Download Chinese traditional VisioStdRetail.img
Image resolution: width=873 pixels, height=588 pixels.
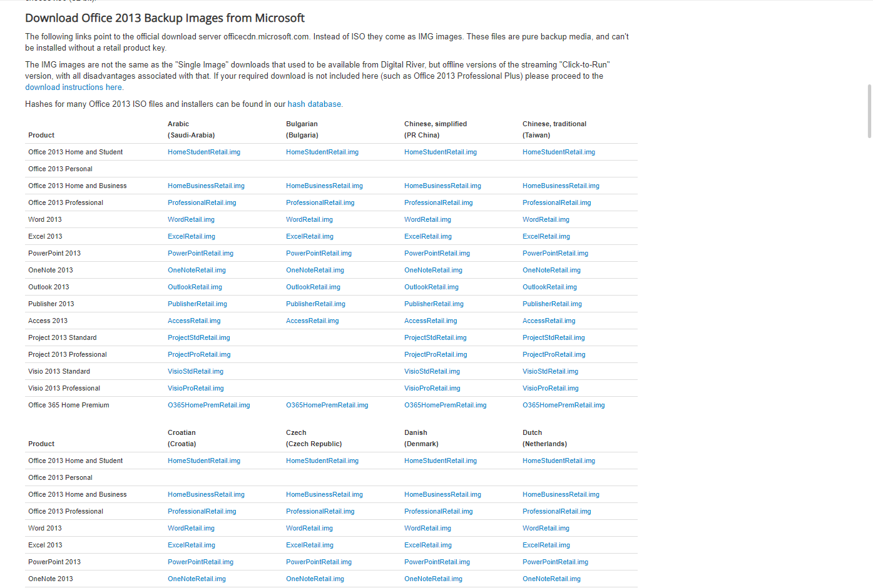point(550,372)
